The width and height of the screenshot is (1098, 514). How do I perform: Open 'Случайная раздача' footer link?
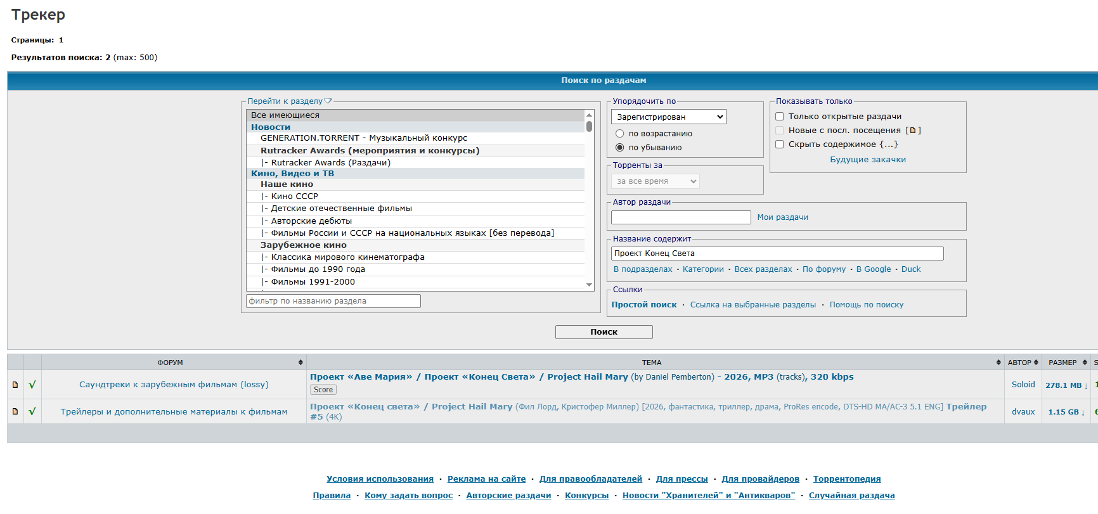coord(851,496)
